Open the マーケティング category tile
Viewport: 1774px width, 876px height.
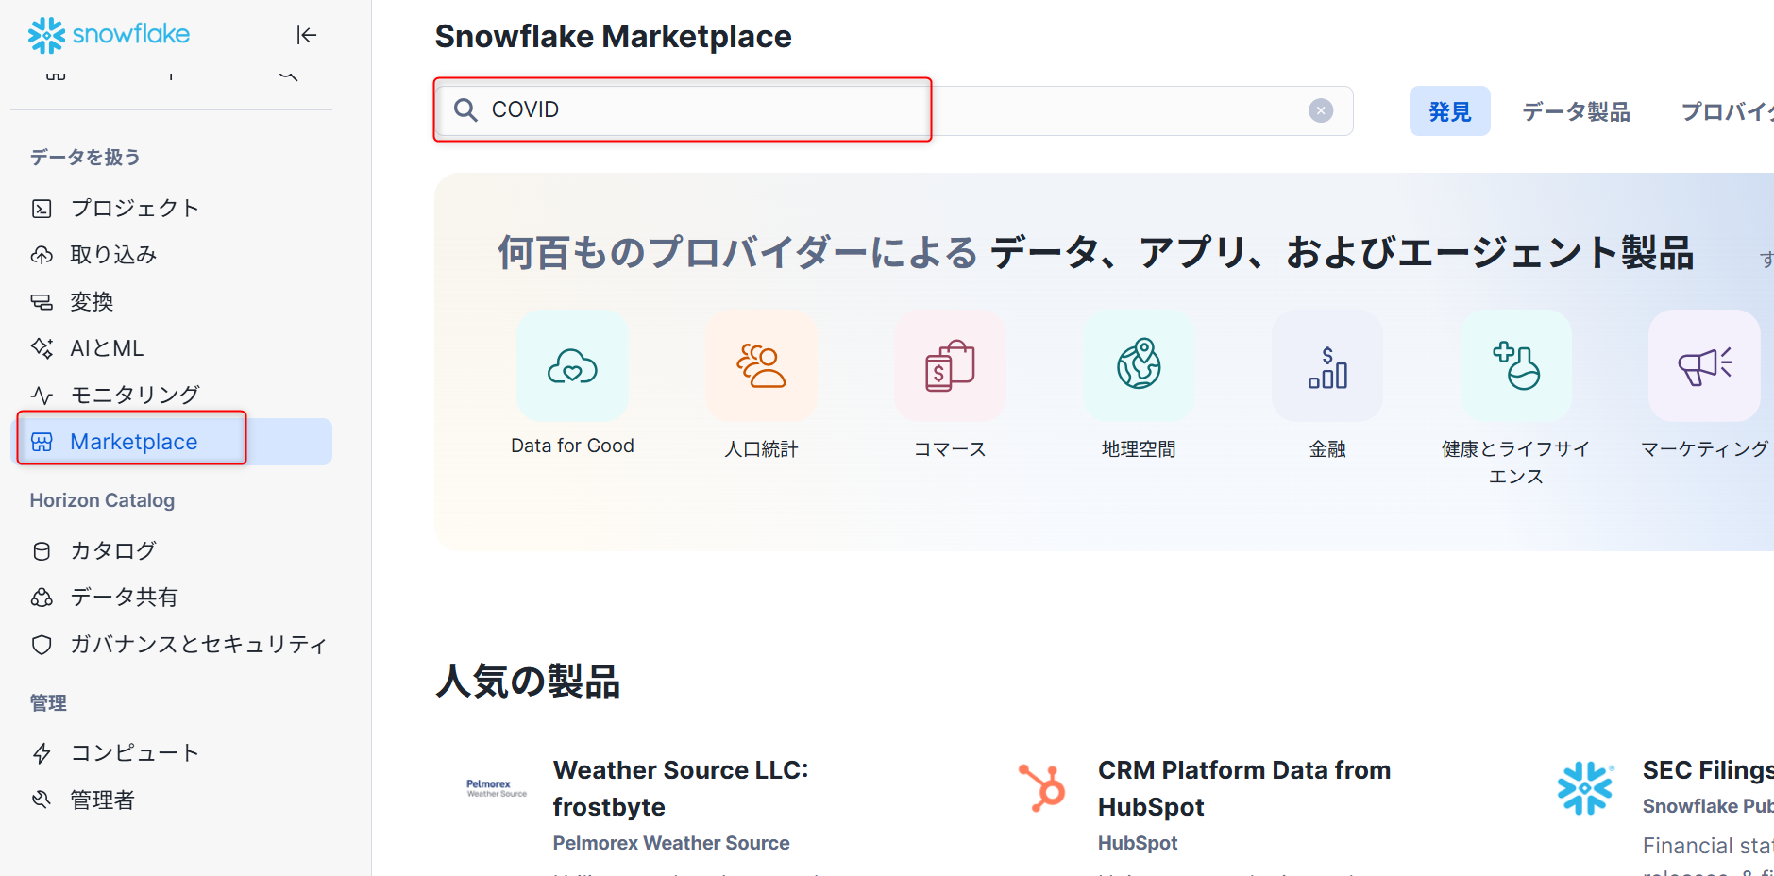pos(1704,365)
